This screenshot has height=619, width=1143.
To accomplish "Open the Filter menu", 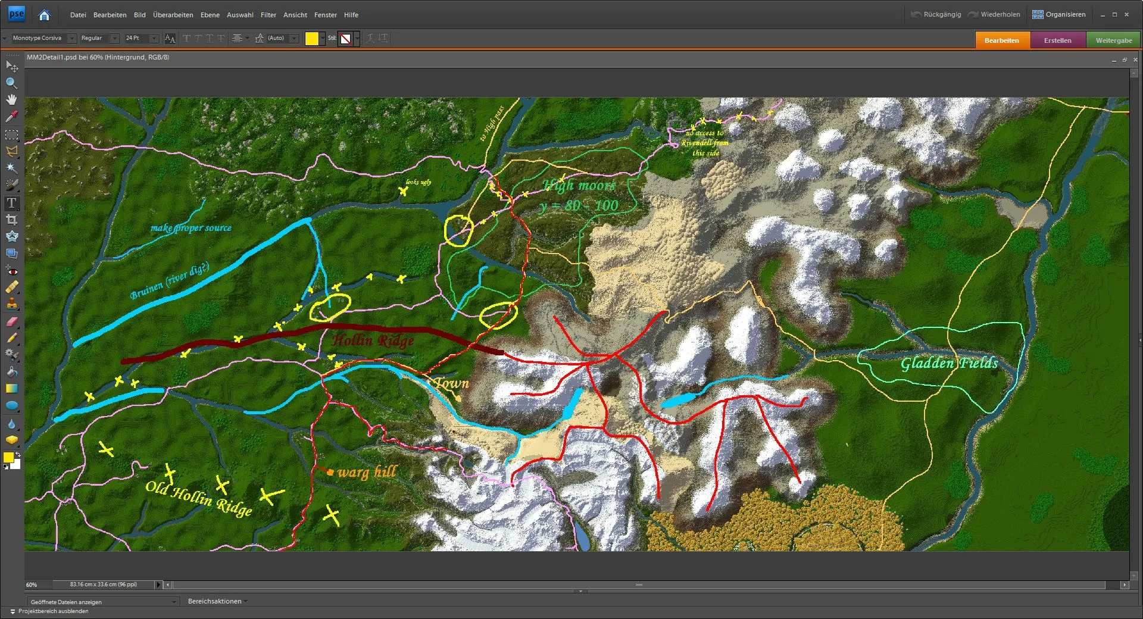I will click(268, 15).
